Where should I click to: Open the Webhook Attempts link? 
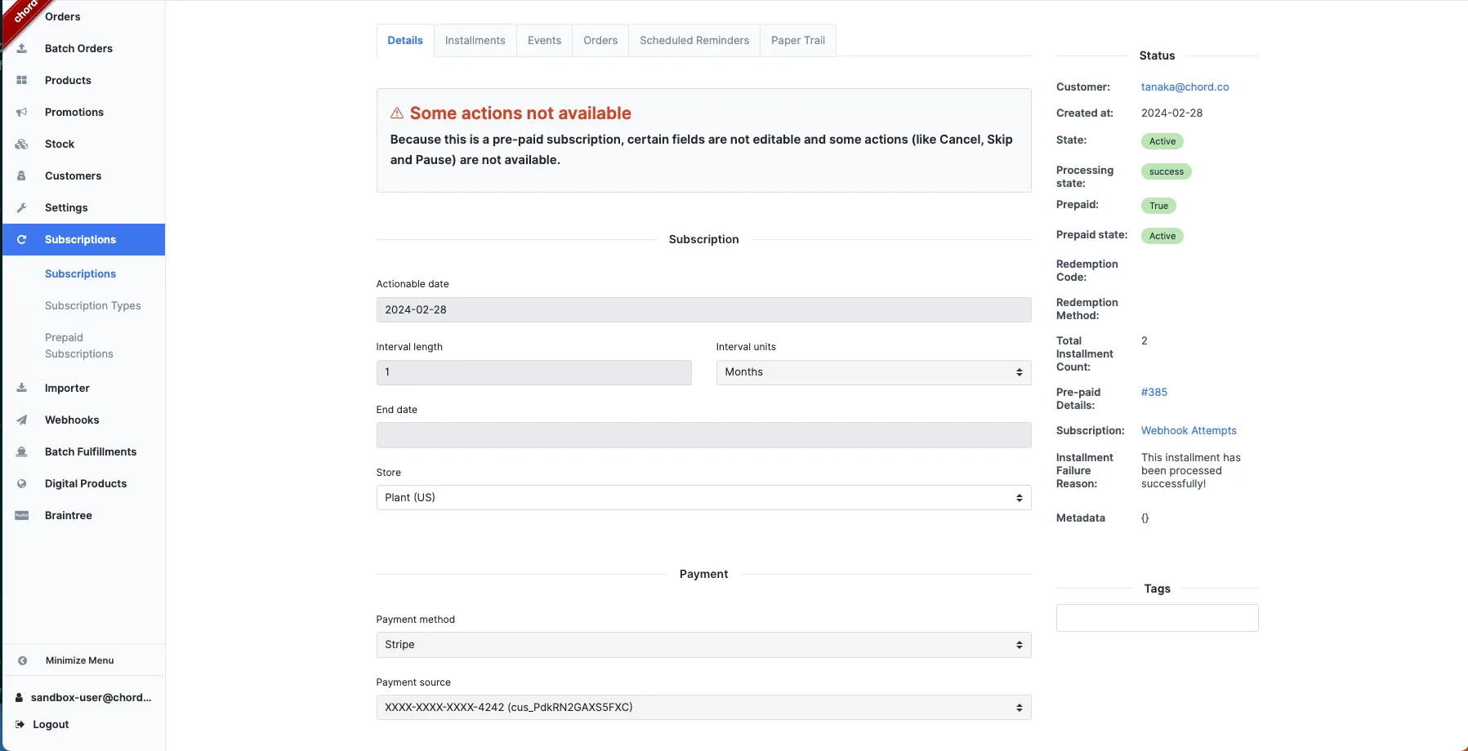[x=1189, y=430]
